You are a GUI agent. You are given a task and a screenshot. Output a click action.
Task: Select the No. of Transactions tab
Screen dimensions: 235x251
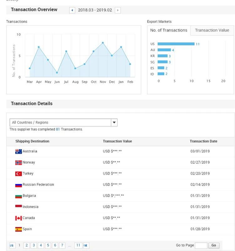(169, 30)
